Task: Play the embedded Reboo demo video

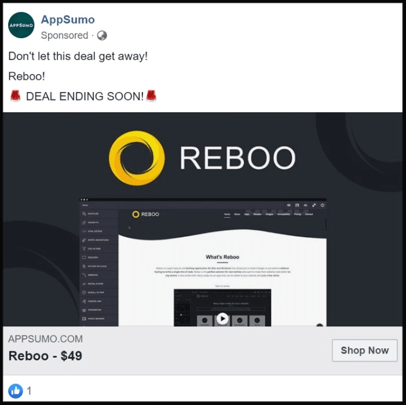Action: click(x=222, y=318)
